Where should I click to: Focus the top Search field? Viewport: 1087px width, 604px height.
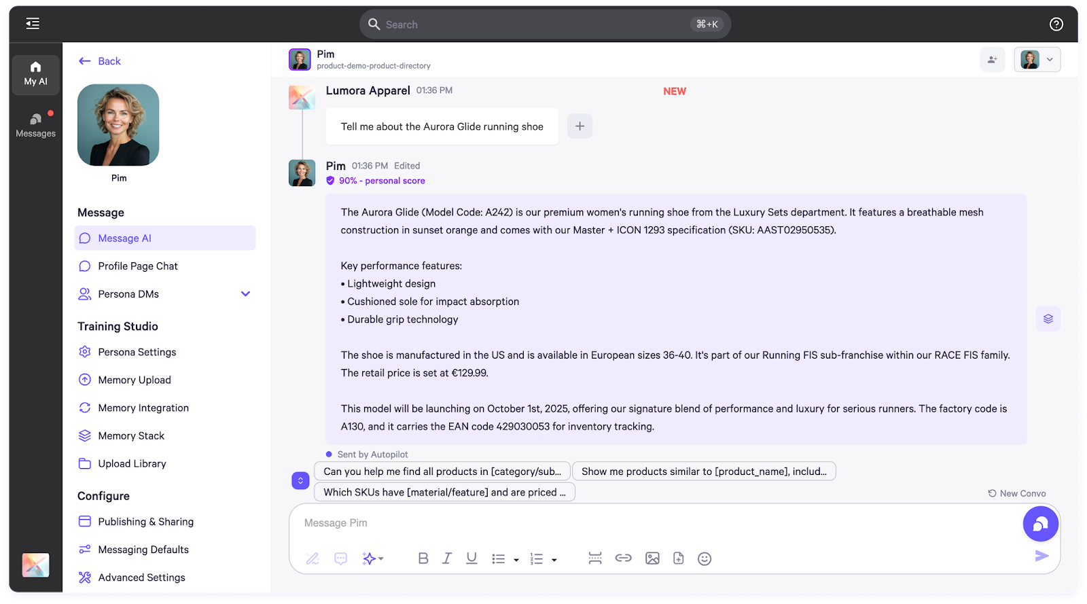coord(545,24)
